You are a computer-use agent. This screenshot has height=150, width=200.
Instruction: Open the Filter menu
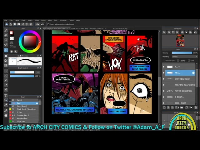(x=23, y=20)
